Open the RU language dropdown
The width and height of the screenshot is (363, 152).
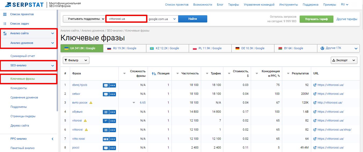click(x=345, y=5)
